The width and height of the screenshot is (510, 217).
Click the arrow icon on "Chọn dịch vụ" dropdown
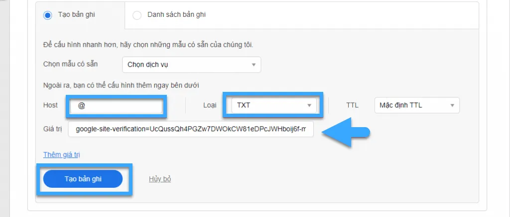point(254,65)
